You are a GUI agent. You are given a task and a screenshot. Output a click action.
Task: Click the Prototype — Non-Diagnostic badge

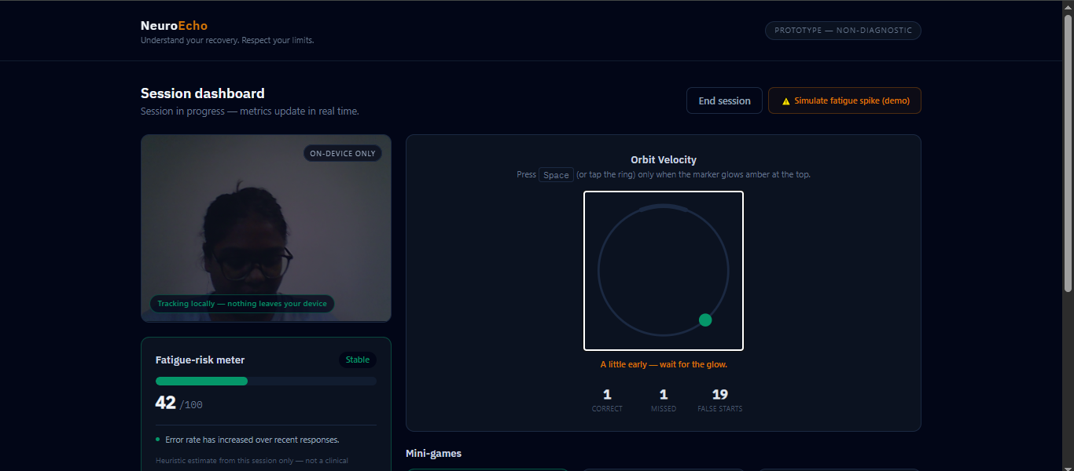[843, 31]
